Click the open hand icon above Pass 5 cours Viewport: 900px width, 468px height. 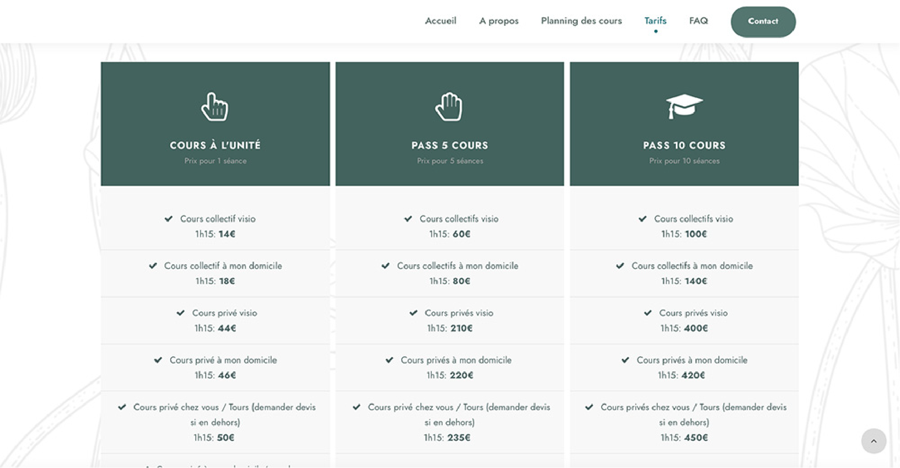[x=449, y=107]
